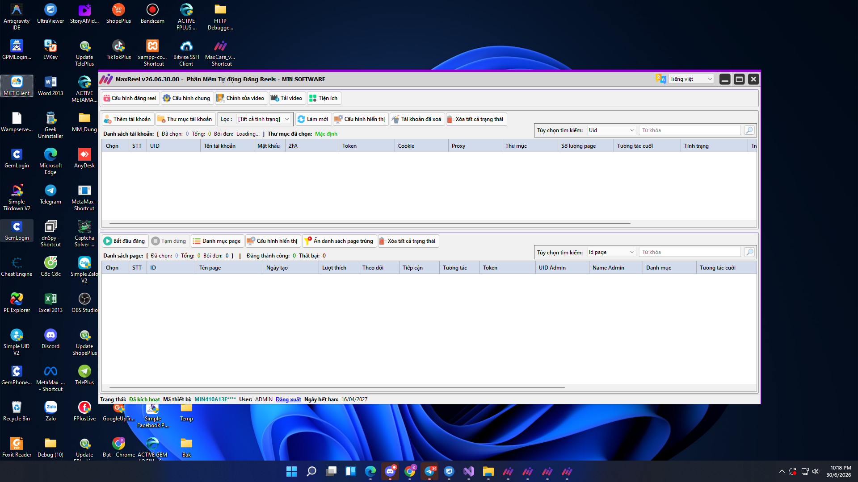This screenshot has width=858, height=482.
Task: Sort accounts by Tình trạng column
Action: coord(714,146)
